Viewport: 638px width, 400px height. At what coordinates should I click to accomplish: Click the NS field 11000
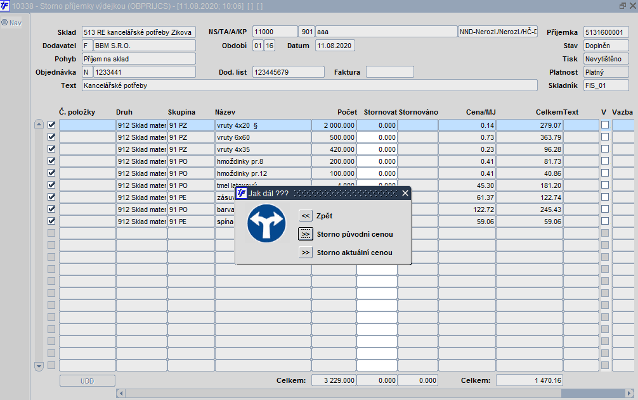[x=275, y=32]
